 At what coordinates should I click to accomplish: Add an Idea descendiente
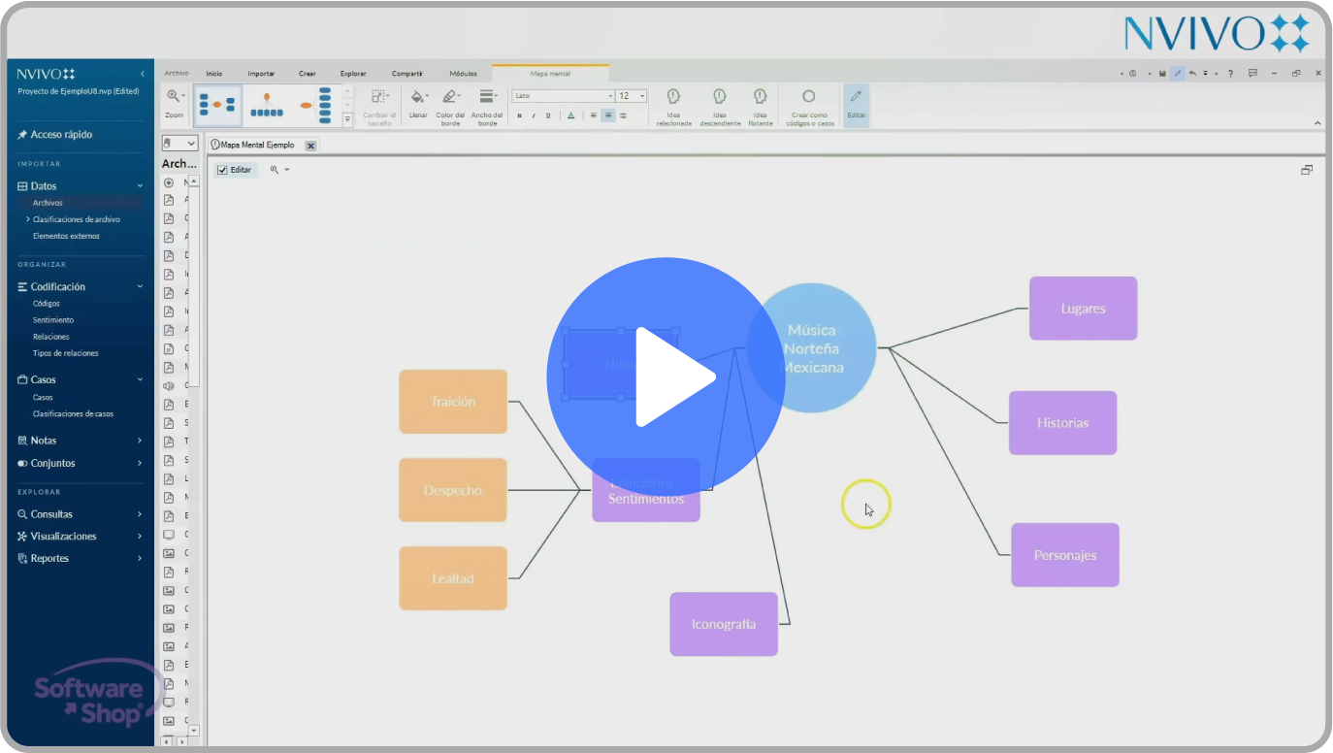(720, 106)
